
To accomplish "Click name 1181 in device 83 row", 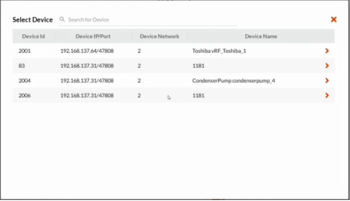I will [198, 66].
